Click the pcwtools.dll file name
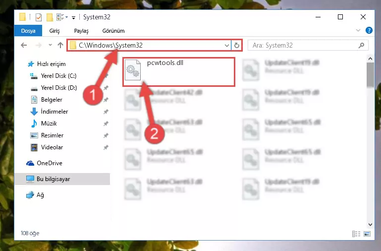The image size is (381, 251). (x=165, y=63)
